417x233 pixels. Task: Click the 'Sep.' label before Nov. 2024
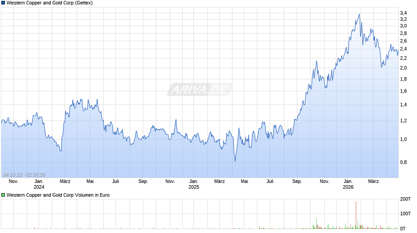pyautogui.click(x=143, y=182)
